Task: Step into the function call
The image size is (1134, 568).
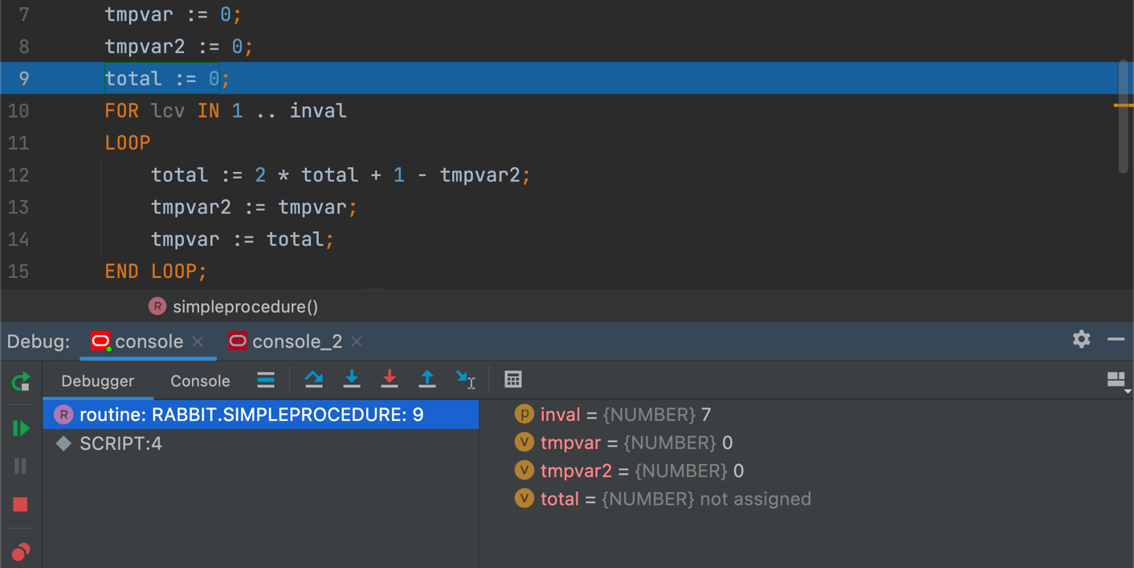Action: (x=351, y=379)
